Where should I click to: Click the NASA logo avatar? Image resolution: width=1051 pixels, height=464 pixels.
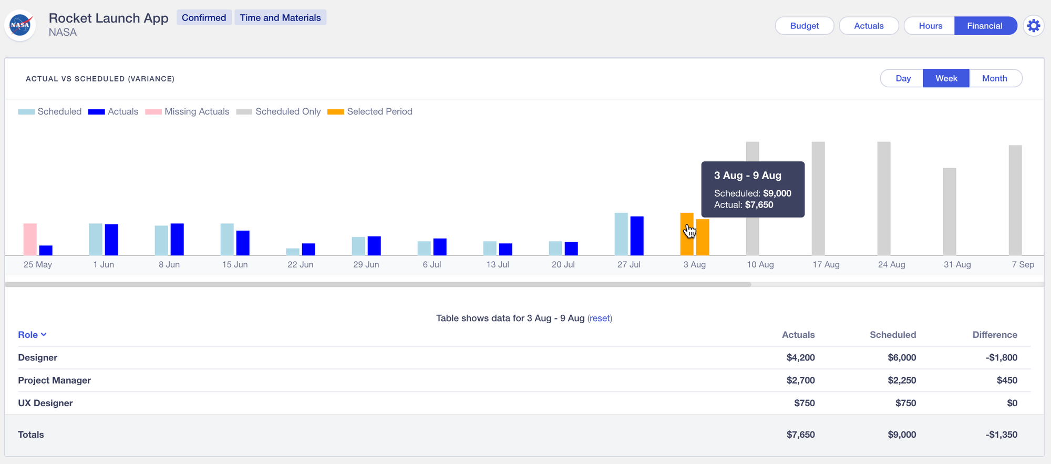pyautogui.click(x=20, y=25)
